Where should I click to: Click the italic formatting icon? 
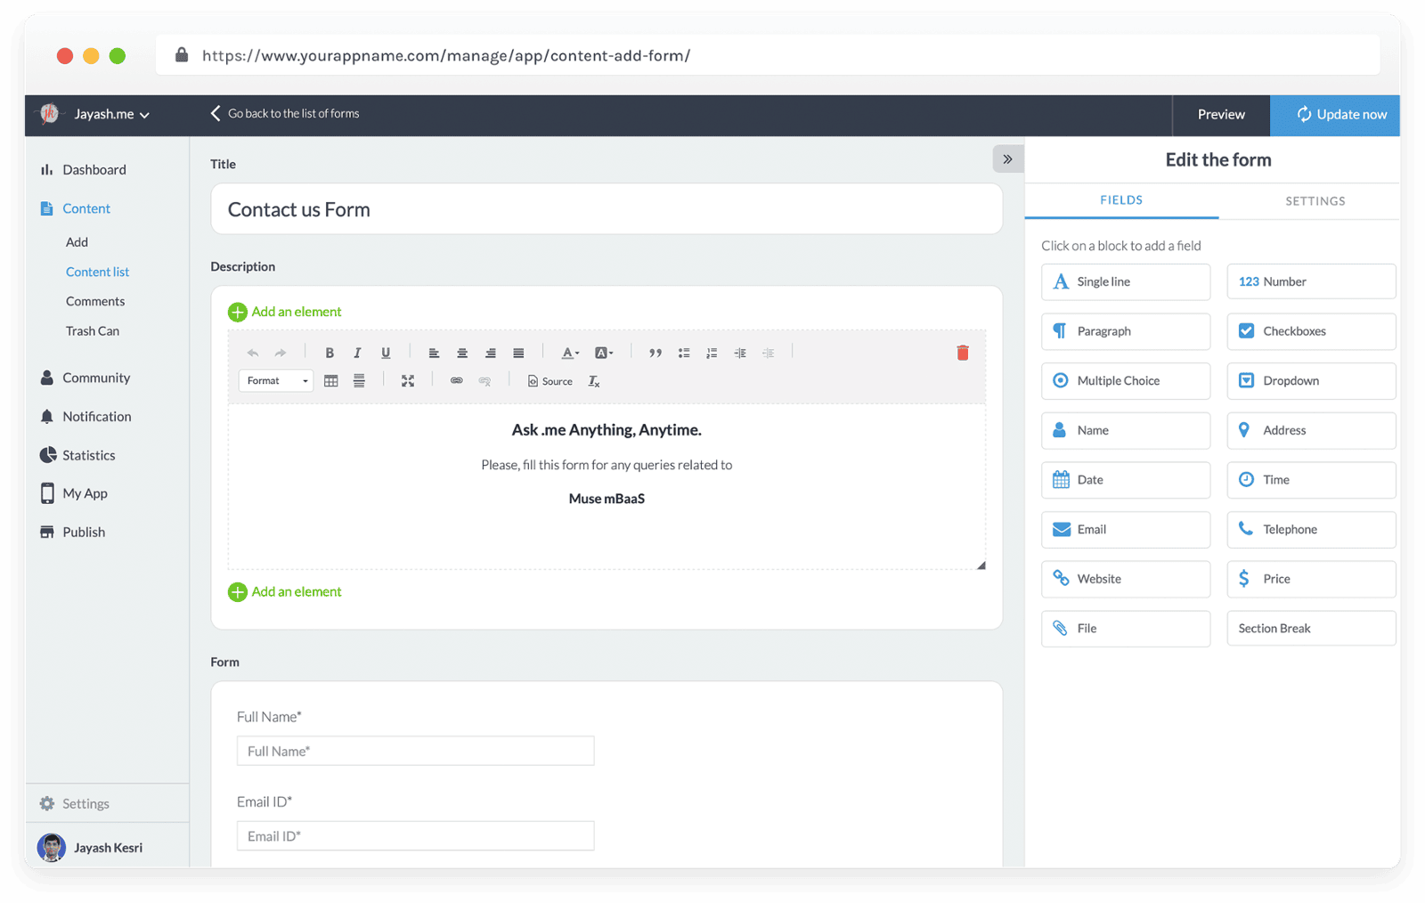tap(357, 353)
